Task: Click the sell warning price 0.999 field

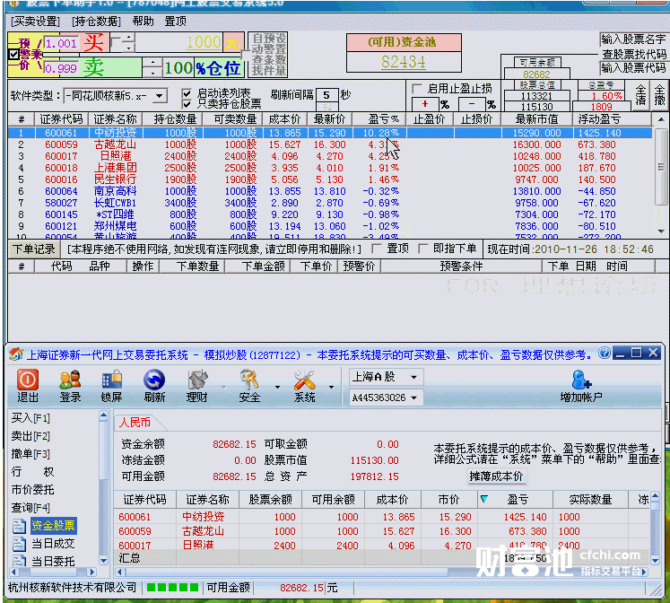Action: tap(61, 68)
